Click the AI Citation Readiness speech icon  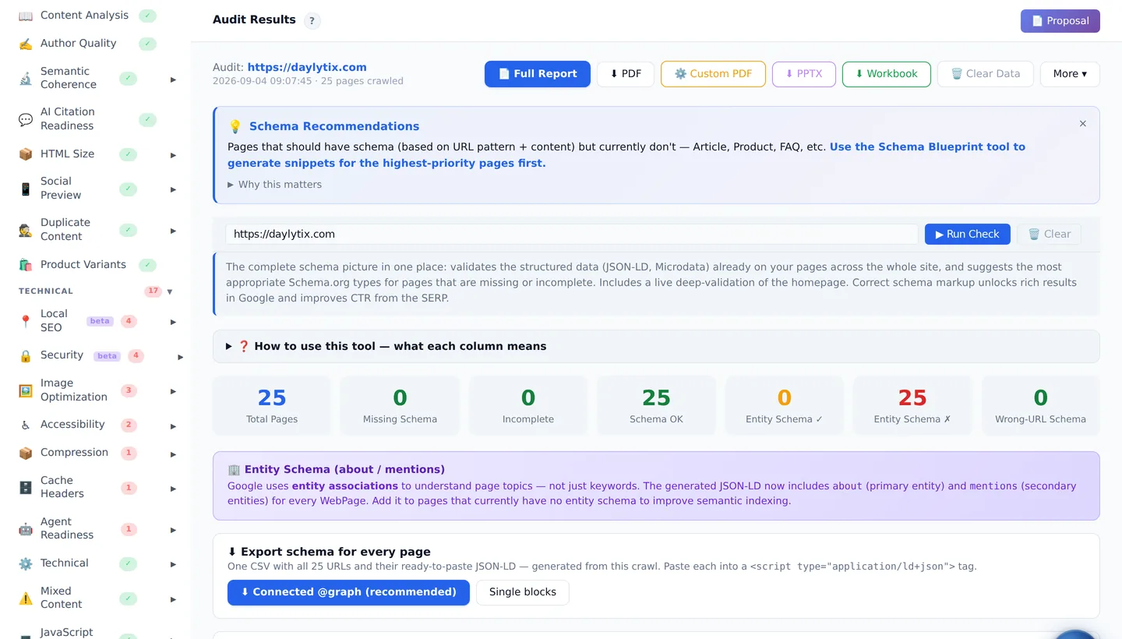(26, 119)
